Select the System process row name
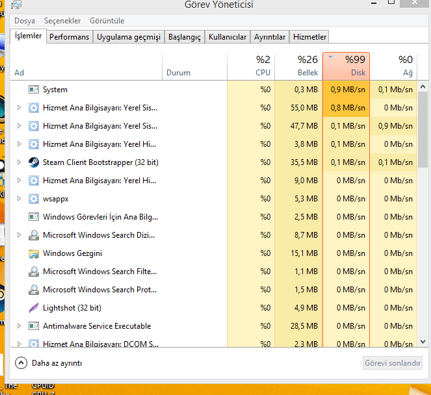Image resolution: width=431 pixels, height=395 pixels. point(55,90)
